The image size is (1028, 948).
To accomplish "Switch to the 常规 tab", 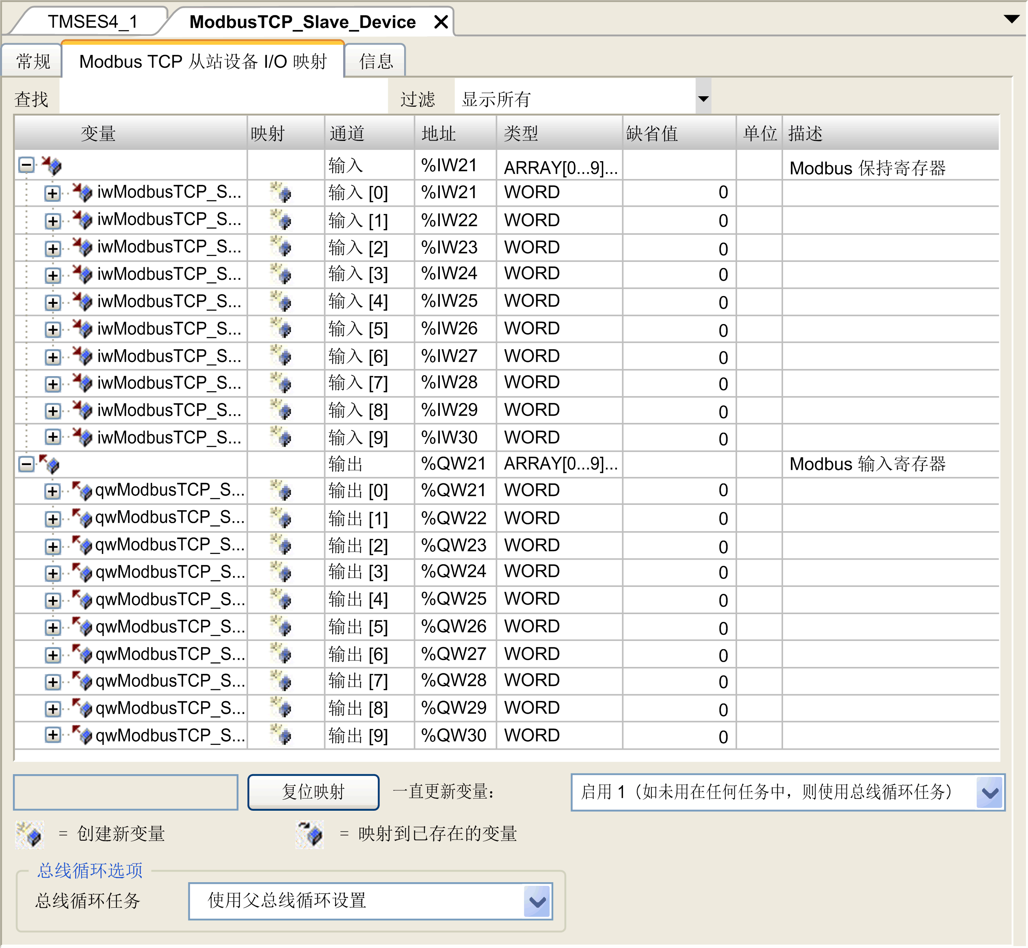I will click(x=33, y=62).
